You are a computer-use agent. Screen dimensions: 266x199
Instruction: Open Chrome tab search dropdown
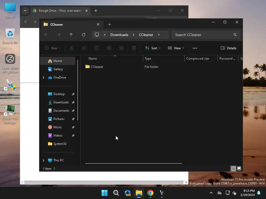[x=25, y=11]
